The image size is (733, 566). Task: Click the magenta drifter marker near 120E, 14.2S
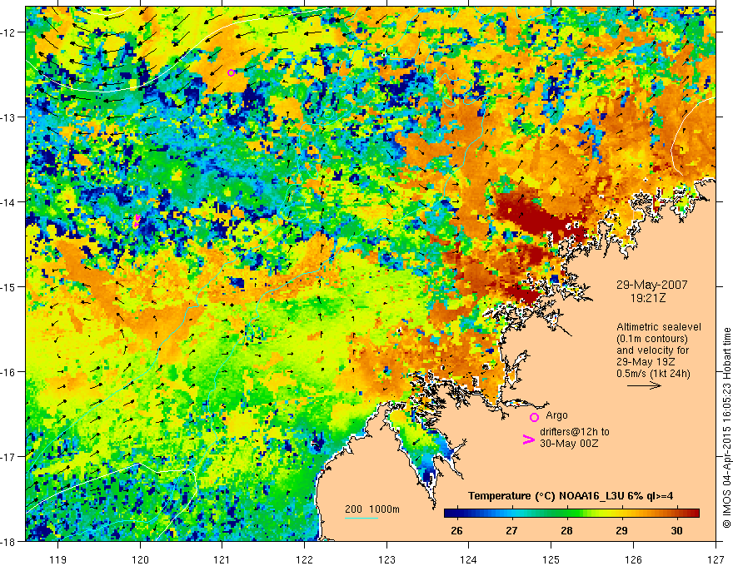point(137,221)
